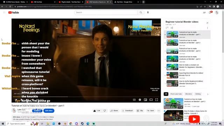The image size is (224, 126).
Task: Toggle loop for the playlist
Action: coord(167,28)
